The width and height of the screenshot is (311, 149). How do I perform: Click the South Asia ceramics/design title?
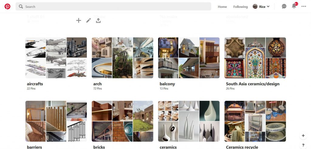253,84
